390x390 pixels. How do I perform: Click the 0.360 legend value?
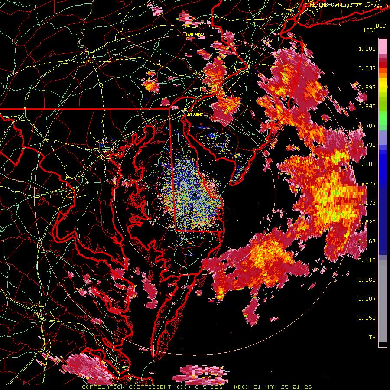click(x=367, y=280)
